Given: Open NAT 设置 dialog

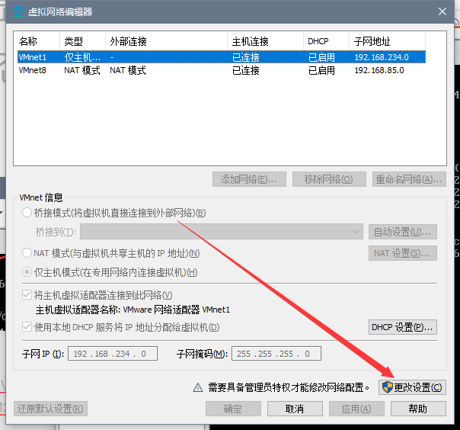Looking at the screenshot, I should [x=402, y=253].
